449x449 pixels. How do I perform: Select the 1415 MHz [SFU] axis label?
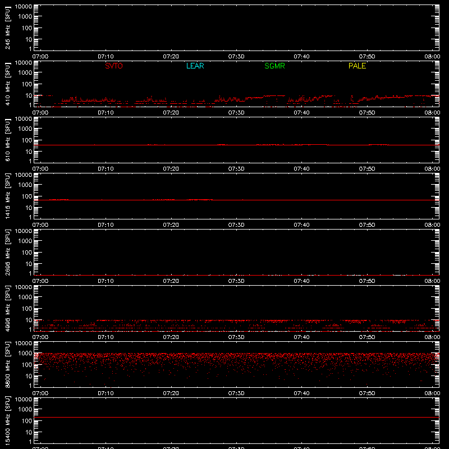7,196
